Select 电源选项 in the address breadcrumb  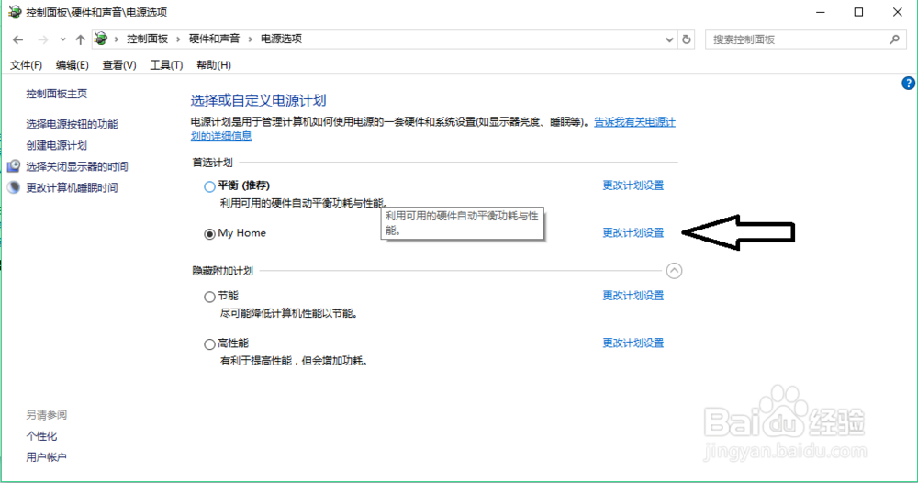point(281,39)
